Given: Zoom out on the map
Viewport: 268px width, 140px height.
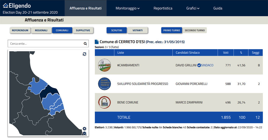Looking at the screenshot, I should tap(84, 133).
